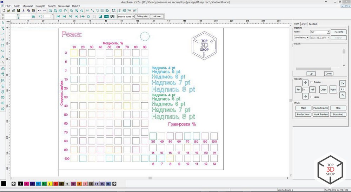The height and width of the screenshot is (192, 351).
Task: Click the Border View button
Action: click(303, 114)
